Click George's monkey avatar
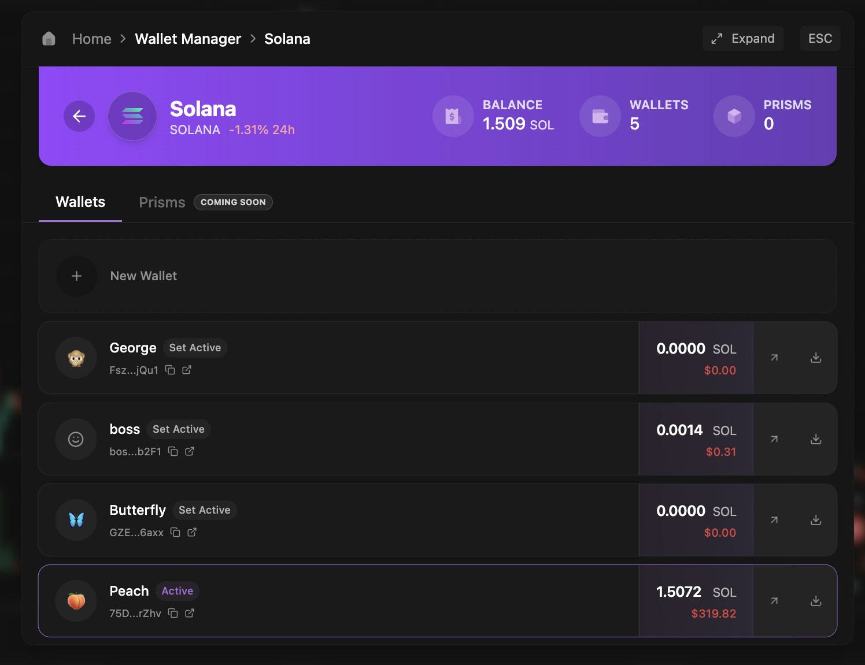This screenshot has width=865, height=665. (x=76, y=358)
